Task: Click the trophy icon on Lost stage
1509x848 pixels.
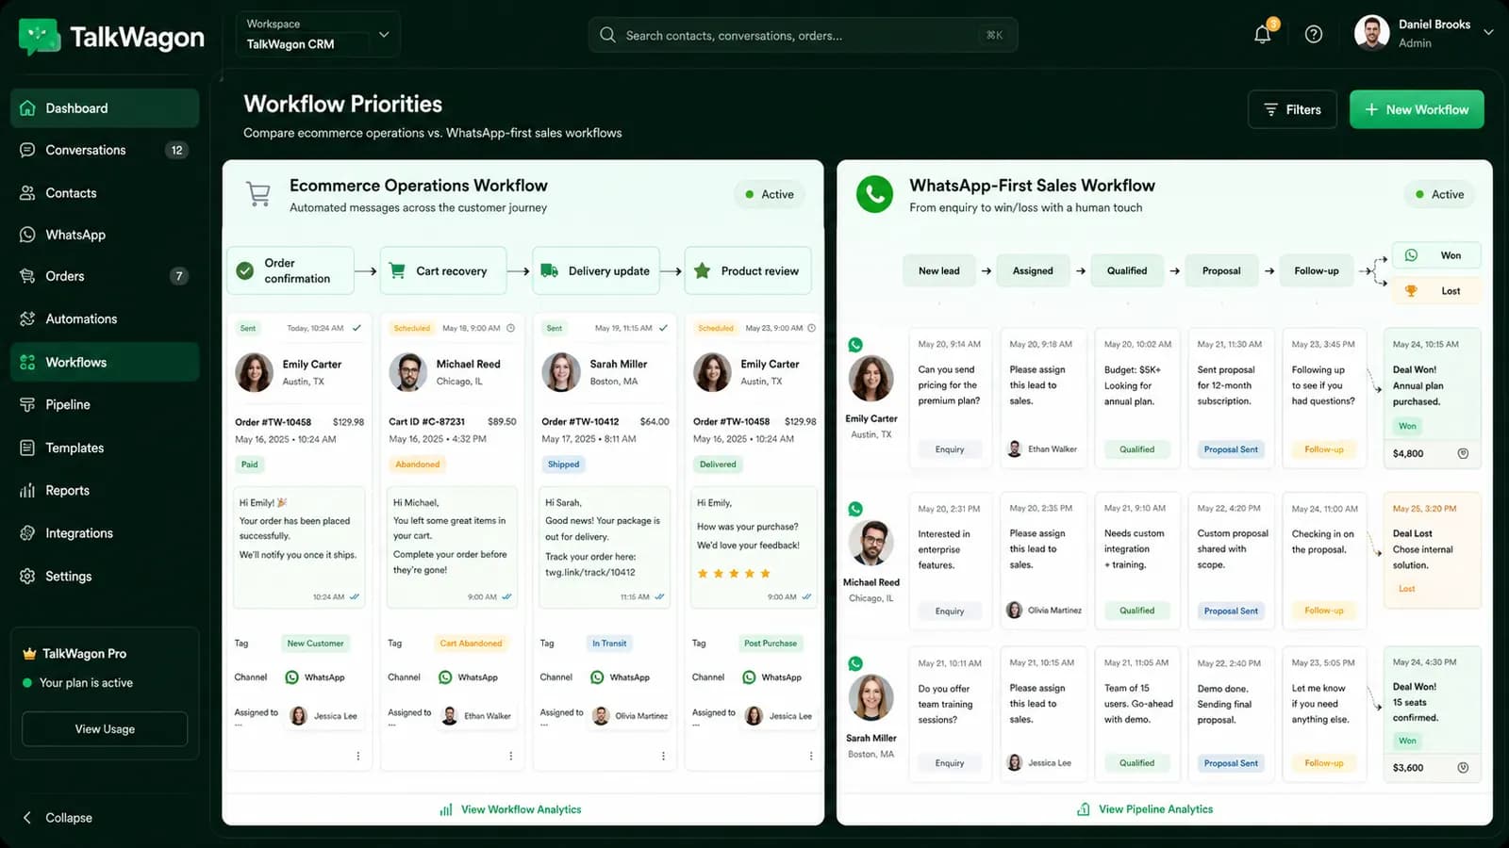Action: point(1411,291)
